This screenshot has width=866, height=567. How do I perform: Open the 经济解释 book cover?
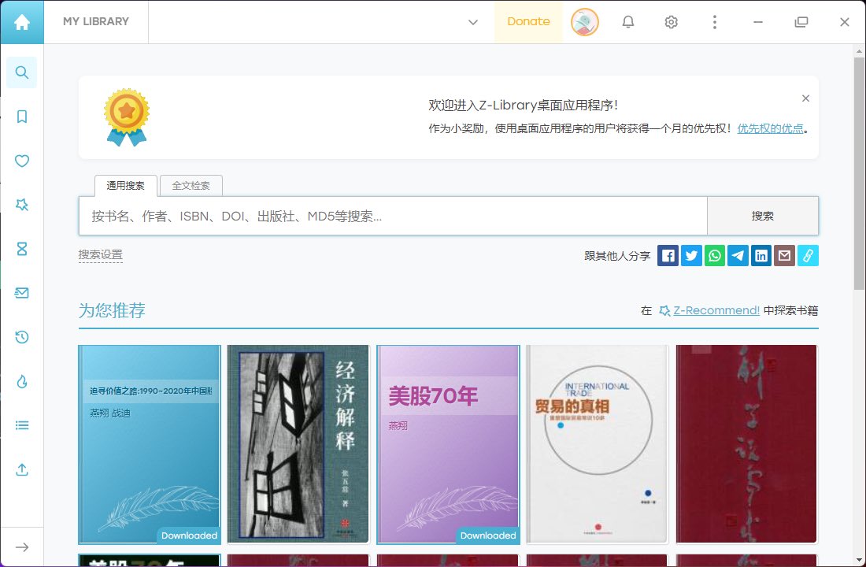point(298,444)
